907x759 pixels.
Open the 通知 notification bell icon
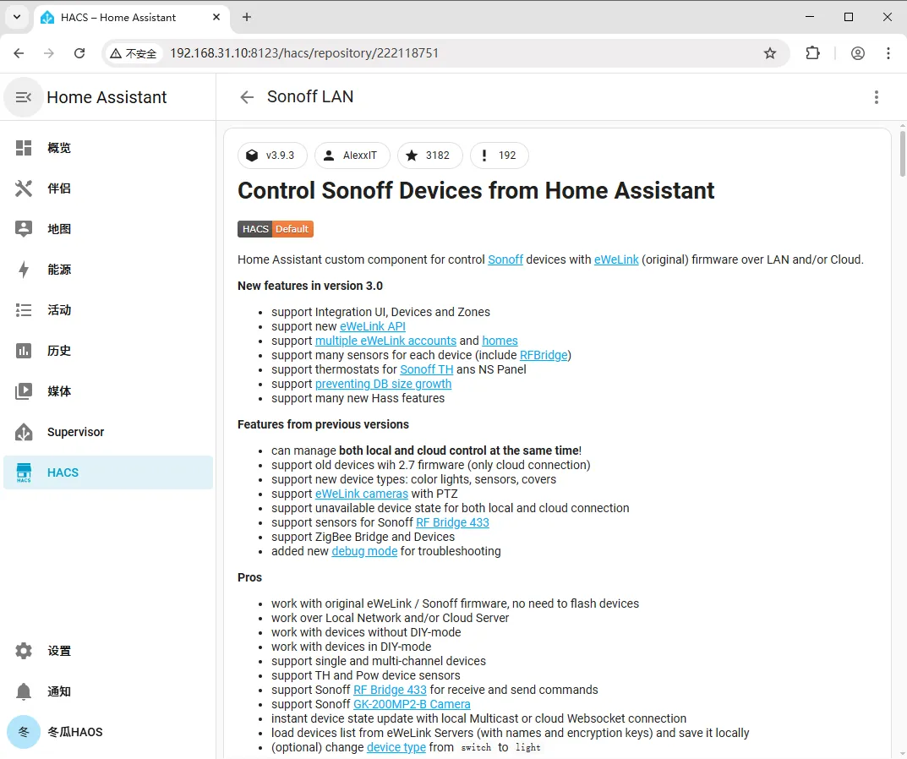(x=23, y=691)
